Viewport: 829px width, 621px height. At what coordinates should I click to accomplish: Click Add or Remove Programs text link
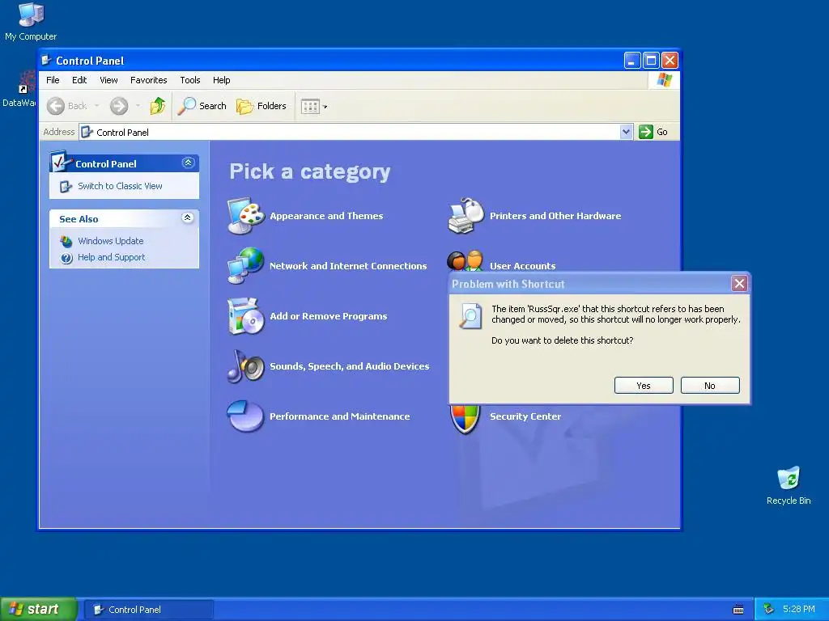coord(329,316)
